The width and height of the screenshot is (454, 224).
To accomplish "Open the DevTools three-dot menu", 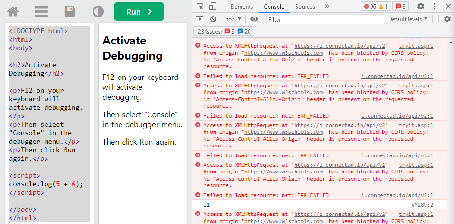I will pos(434,6).
